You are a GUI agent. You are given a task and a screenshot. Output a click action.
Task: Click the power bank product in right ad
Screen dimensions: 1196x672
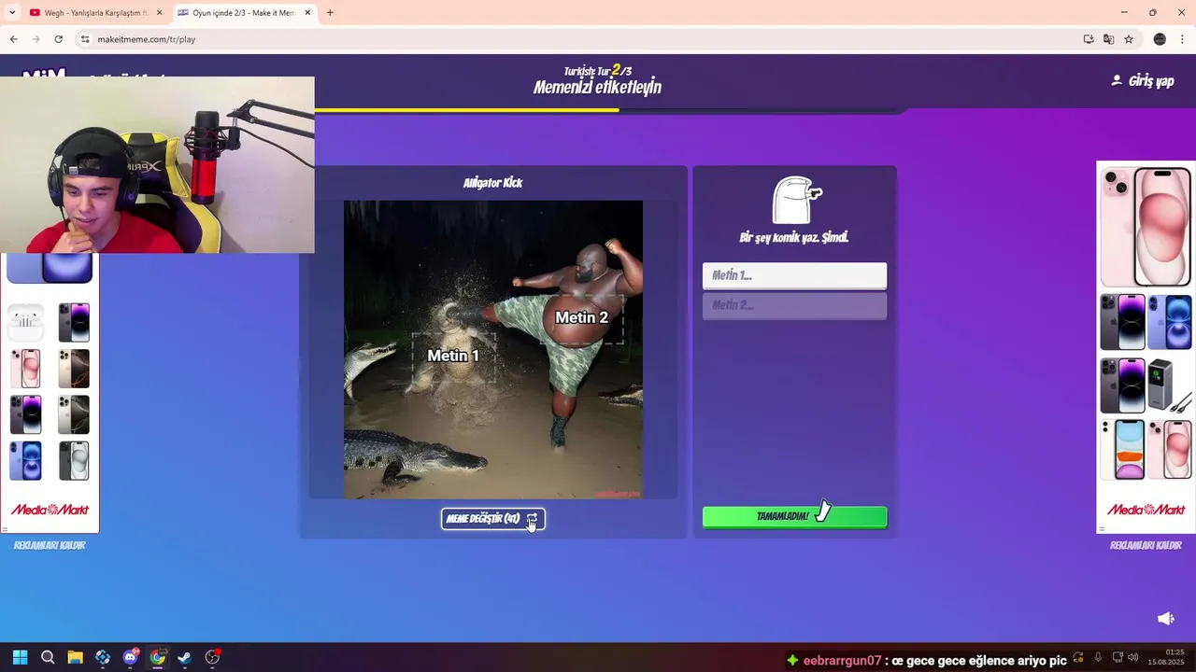pos(1170,385)
